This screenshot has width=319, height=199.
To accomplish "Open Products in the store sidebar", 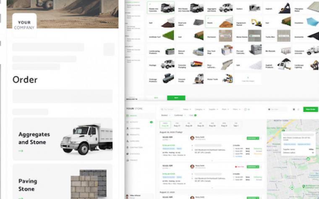I will [x=134, y=134].
